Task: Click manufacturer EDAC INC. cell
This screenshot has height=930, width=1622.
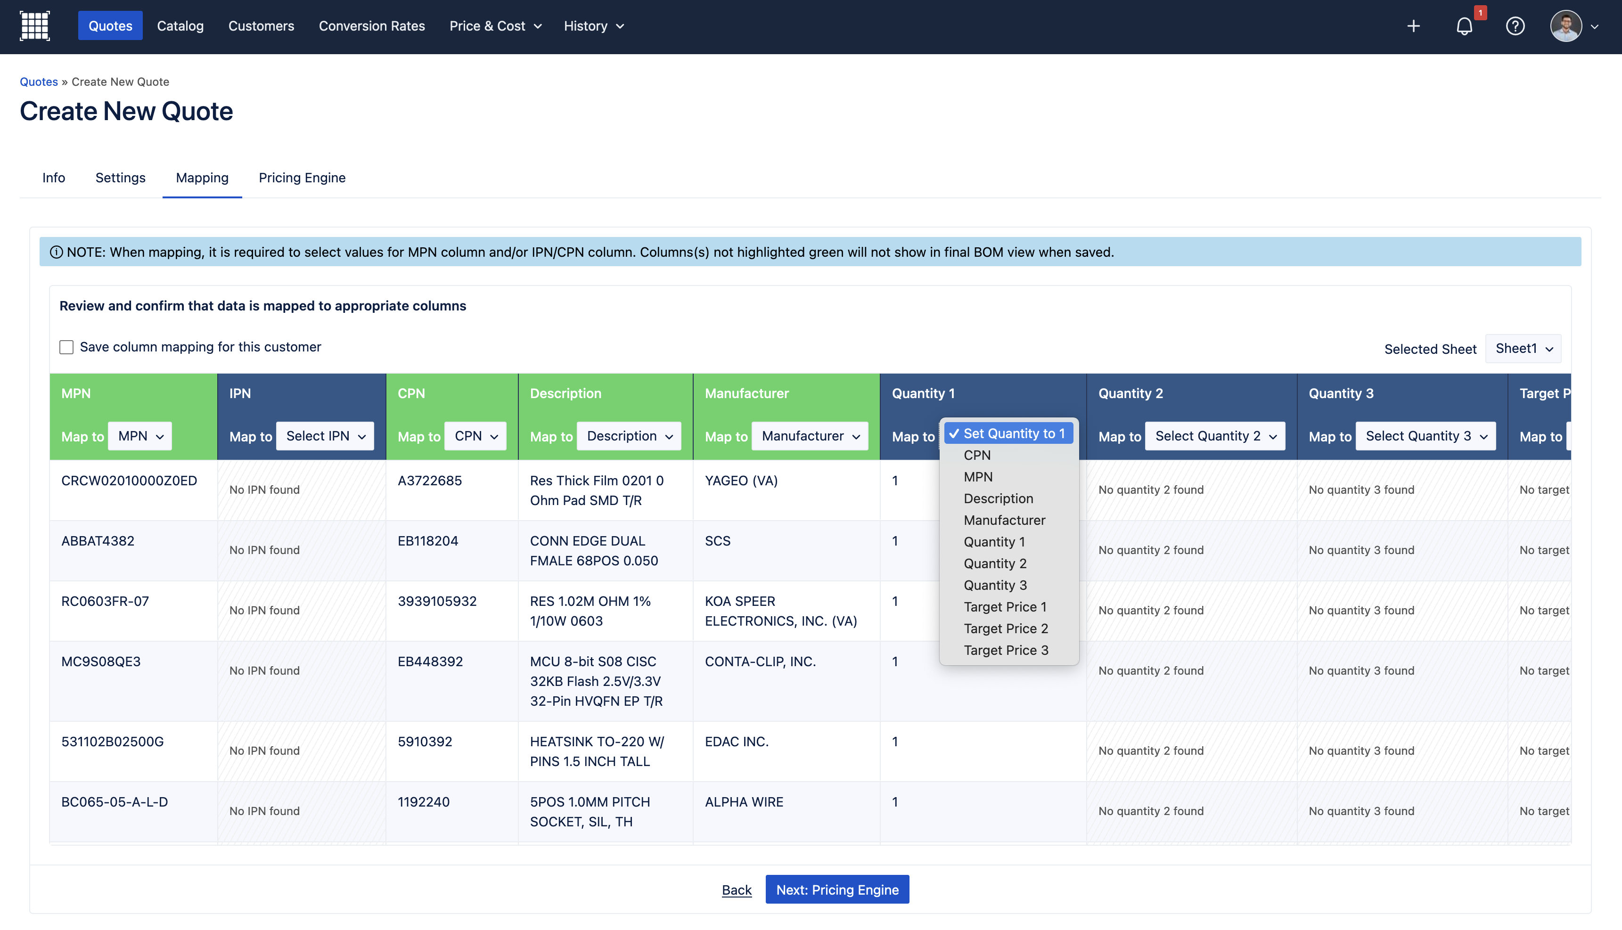Action: pyautogui.click(x=786, y=752)
